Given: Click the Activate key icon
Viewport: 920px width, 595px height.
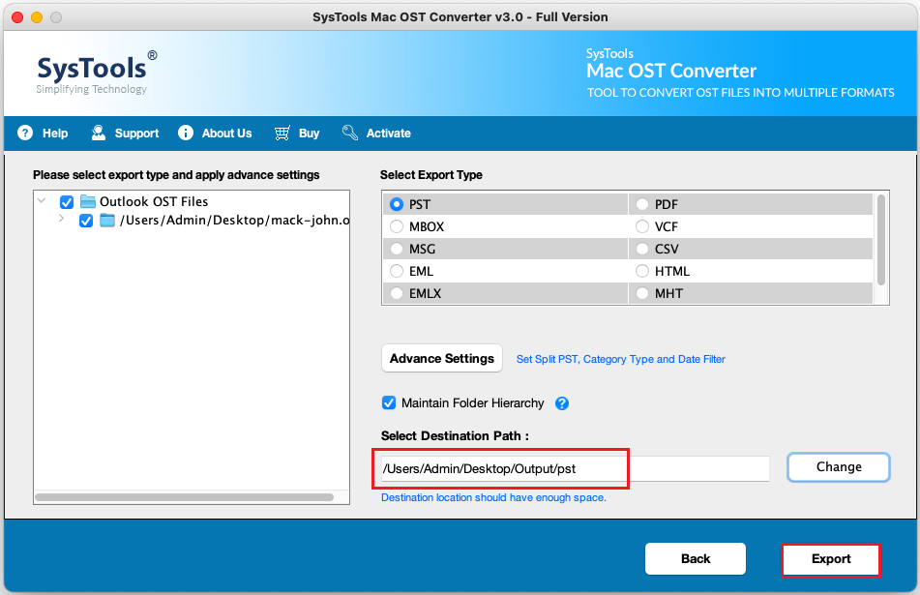Looking at the screenshot, I should point(349,134).
